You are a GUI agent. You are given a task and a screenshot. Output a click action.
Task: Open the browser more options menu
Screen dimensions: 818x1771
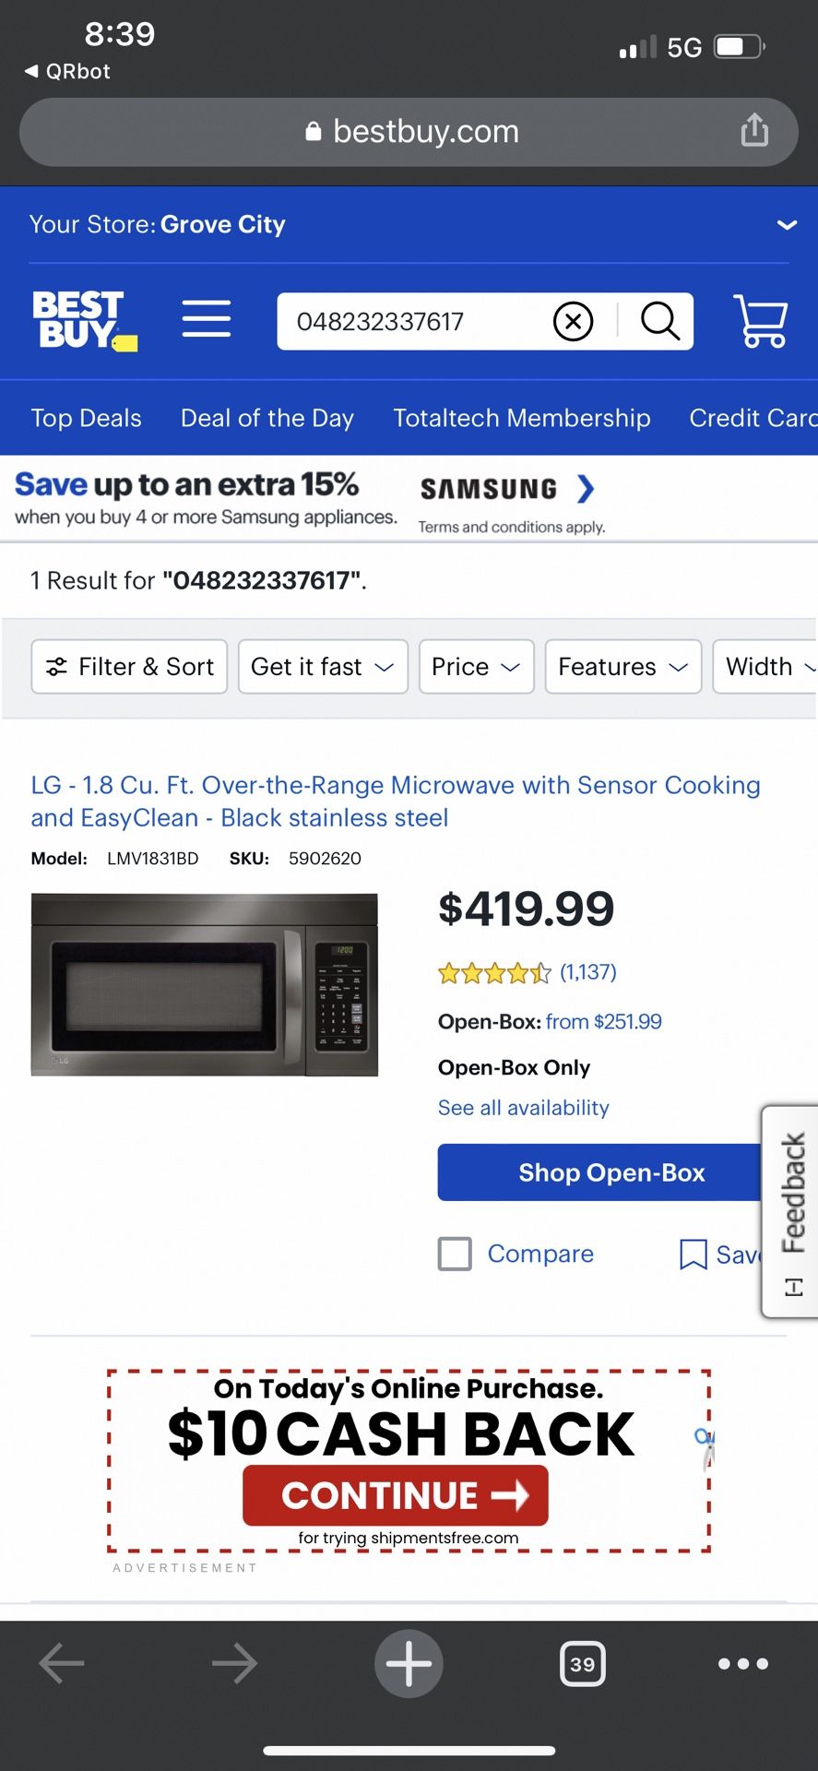tap(742, 1663)
